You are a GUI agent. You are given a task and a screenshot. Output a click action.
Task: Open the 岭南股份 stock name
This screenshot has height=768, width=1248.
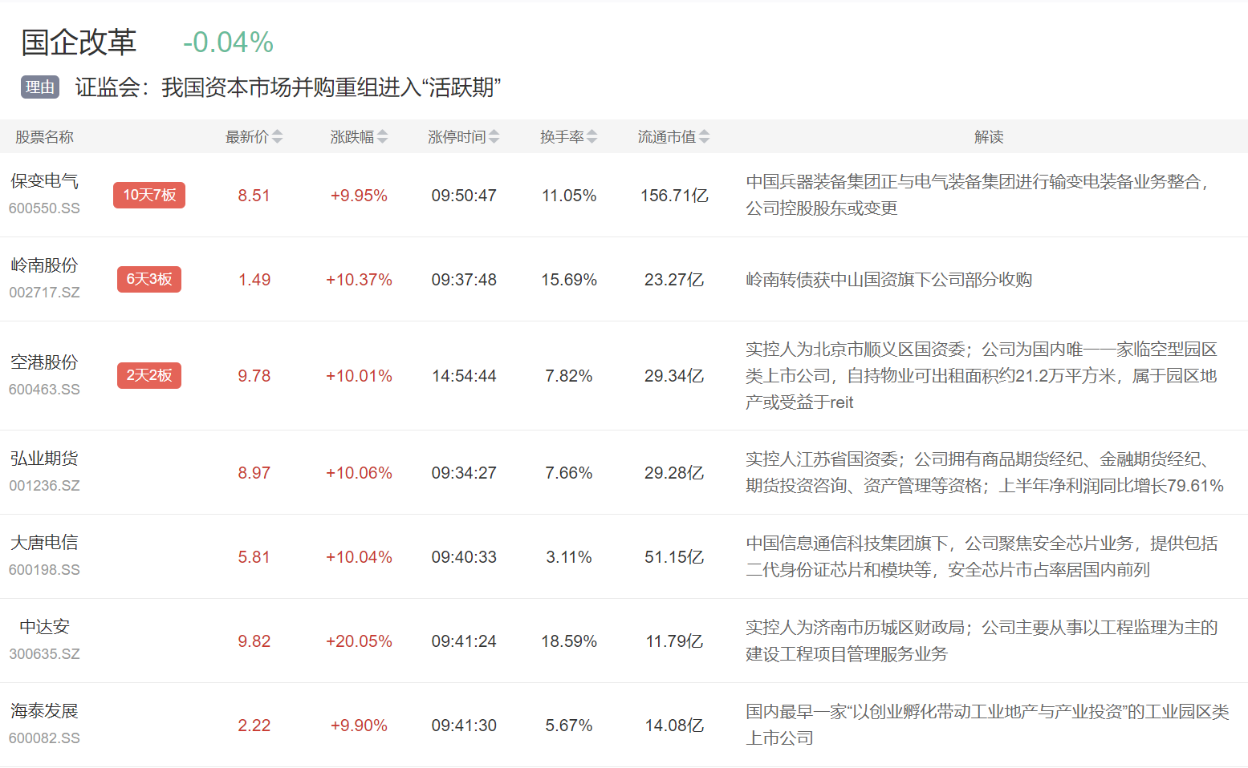pyautogui.click(x=44, y=265)
